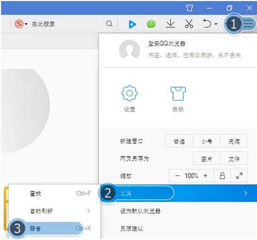Viewport: 257px width, 240px height.
Task: Open new 普通 window
Action: [179, 141]
